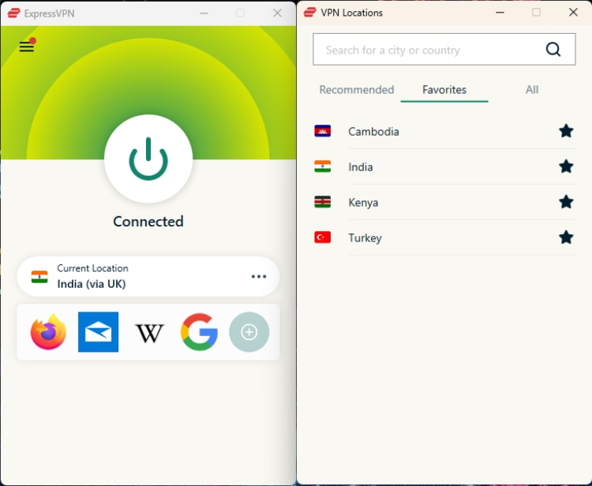Toggle the Turkey favorite star
The width and height of the screenshot is (592, 486).
(566, 237)
